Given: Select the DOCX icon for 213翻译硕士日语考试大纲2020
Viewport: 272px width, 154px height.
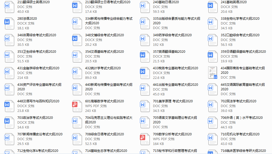Looking at the screenshot, I should click(x=77, y=7).
